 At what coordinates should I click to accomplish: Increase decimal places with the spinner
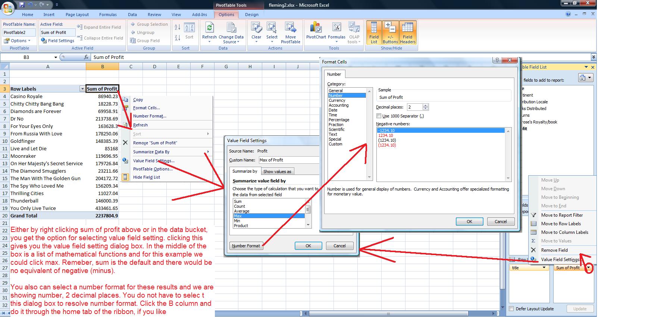coord(426,106)
